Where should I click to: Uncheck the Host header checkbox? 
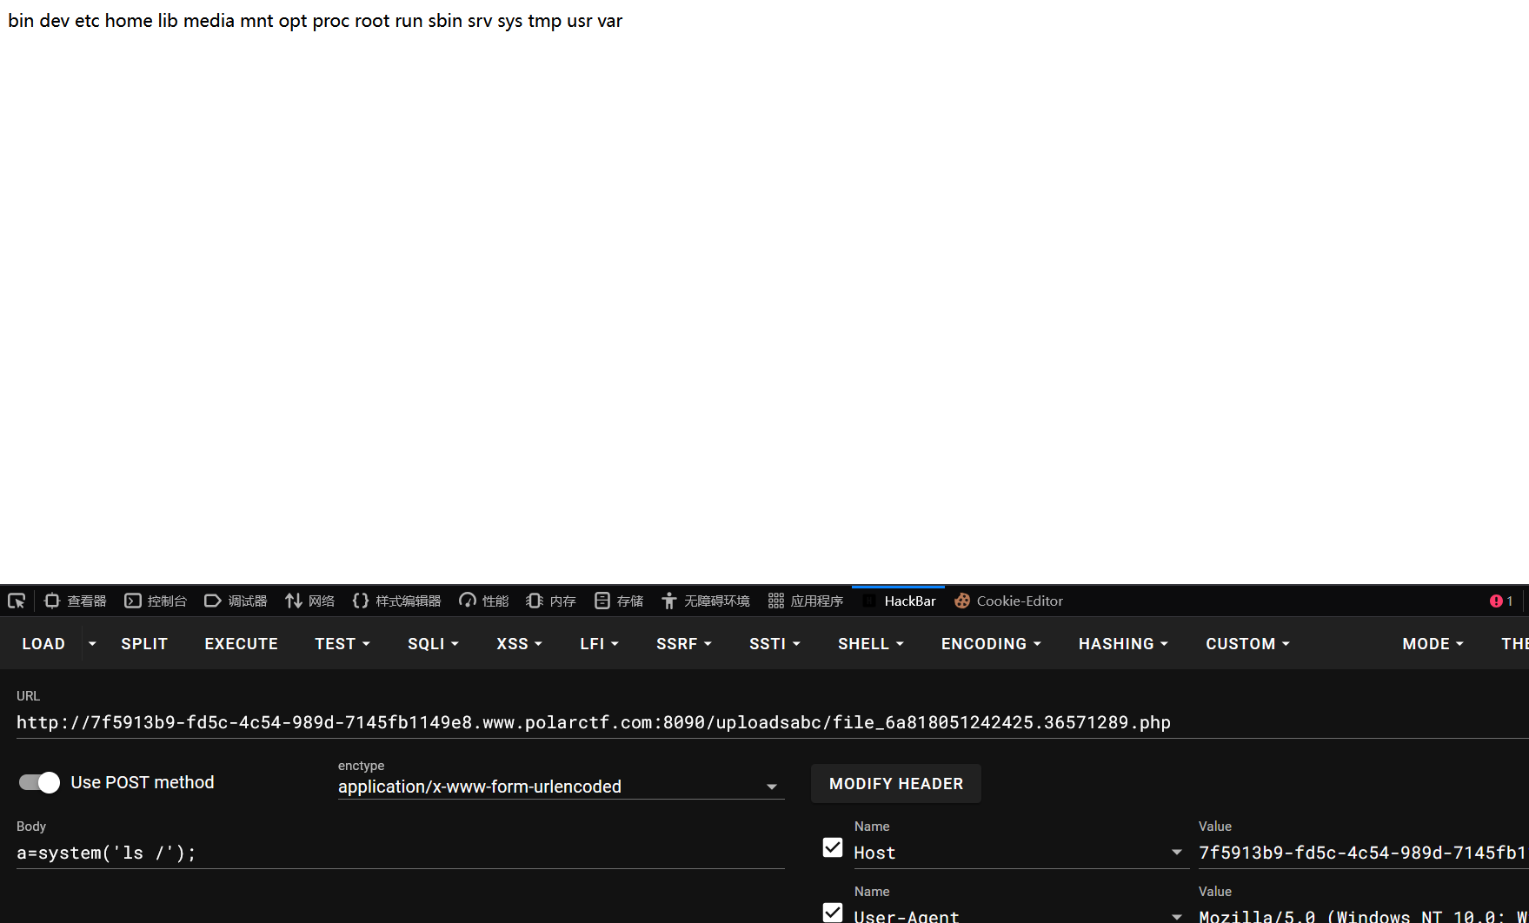[x=833, y=847]
